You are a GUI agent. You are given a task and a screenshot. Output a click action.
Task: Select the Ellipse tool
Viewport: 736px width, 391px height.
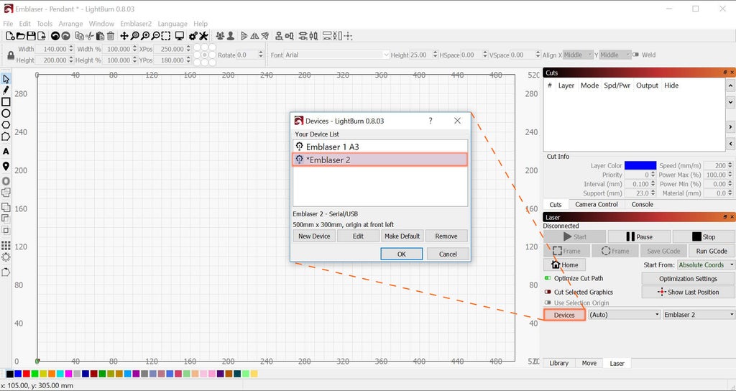click(x=6, y=113)
